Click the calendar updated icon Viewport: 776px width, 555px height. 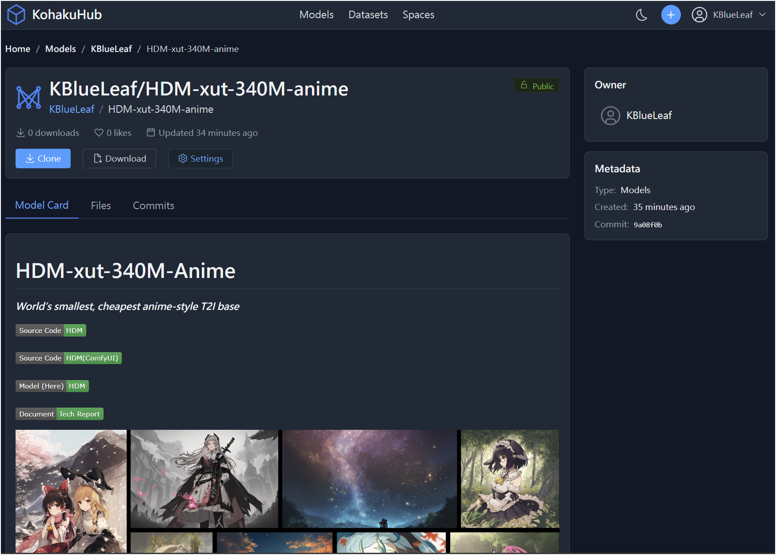point(151,132)
